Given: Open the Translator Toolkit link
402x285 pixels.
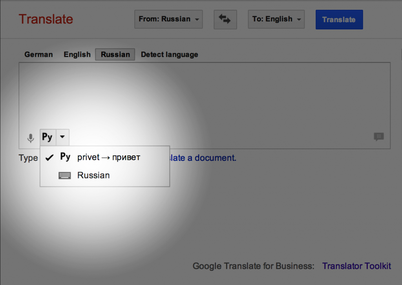Looking at the screenshot, I should [x=356, y=266].
